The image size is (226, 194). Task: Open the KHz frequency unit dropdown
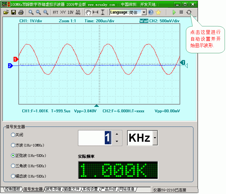coord(155,138)
